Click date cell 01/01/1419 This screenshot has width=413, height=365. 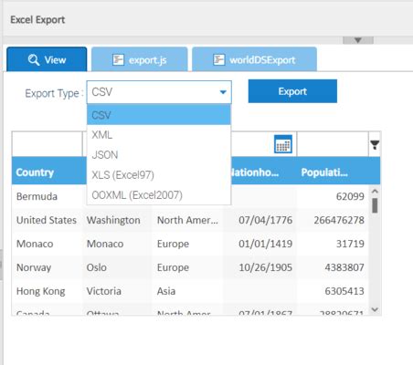click(x=260, y=244)
